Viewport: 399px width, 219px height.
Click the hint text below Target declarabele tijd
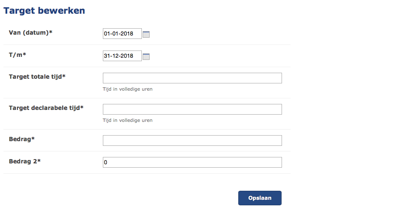(127, 121)
